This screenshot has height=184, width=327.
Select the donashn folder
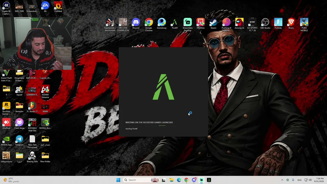[x=19, y=107]
